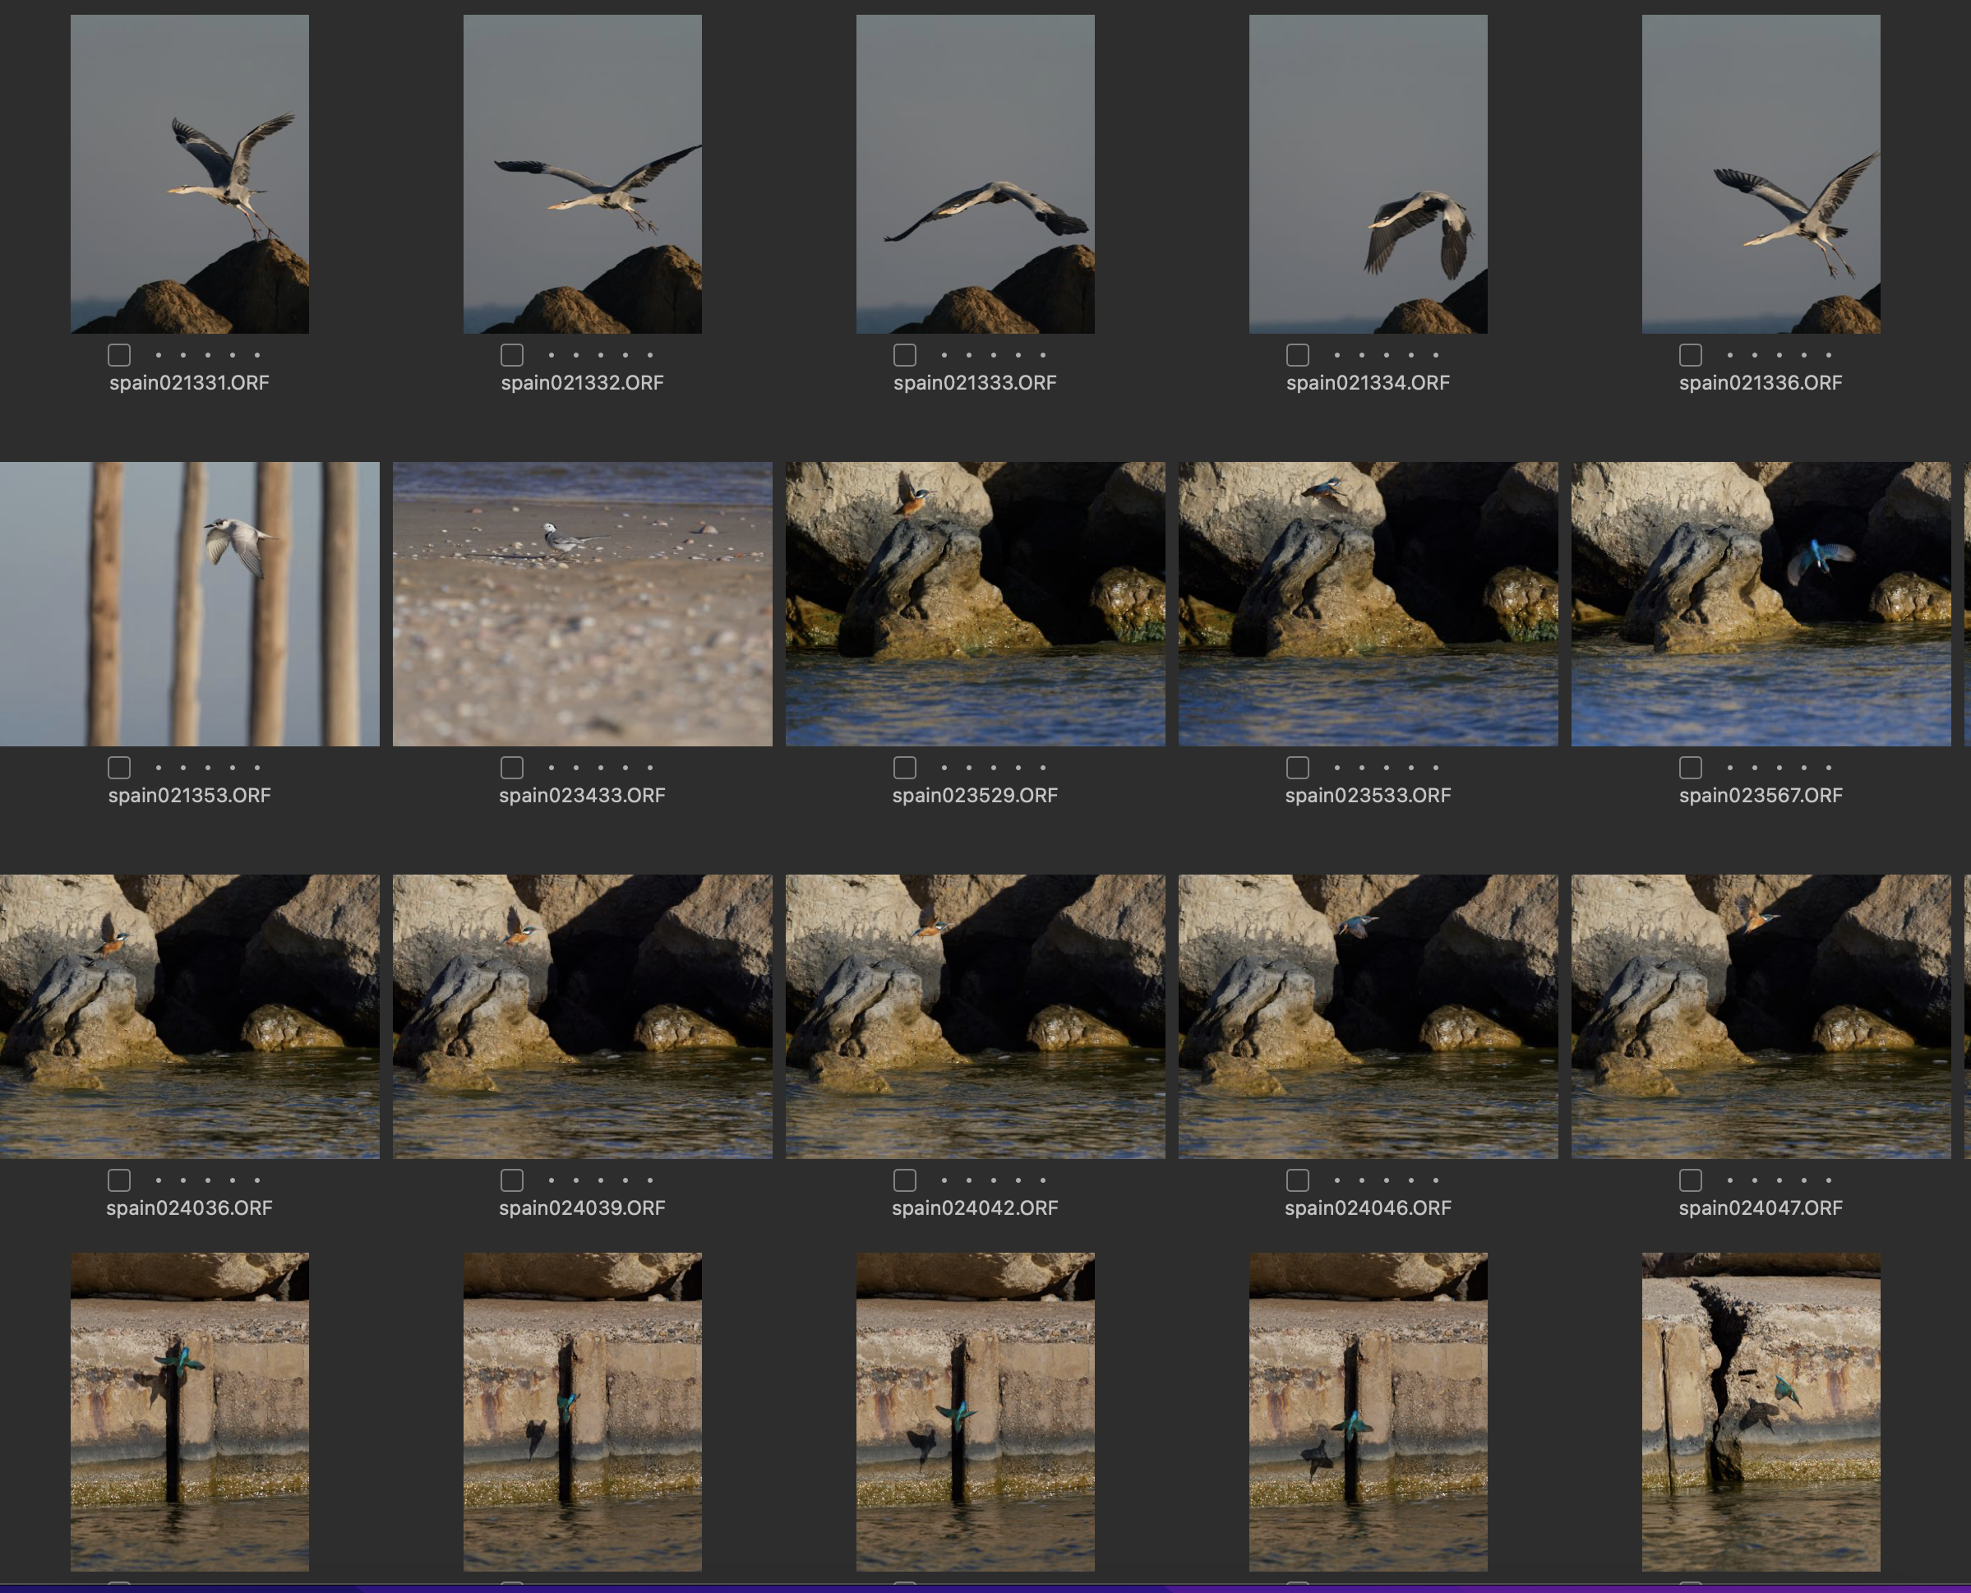Screen dimensions: 1971x1593
Task: Click the wagtail on beach photo spain023433
Action: point(582,604)
